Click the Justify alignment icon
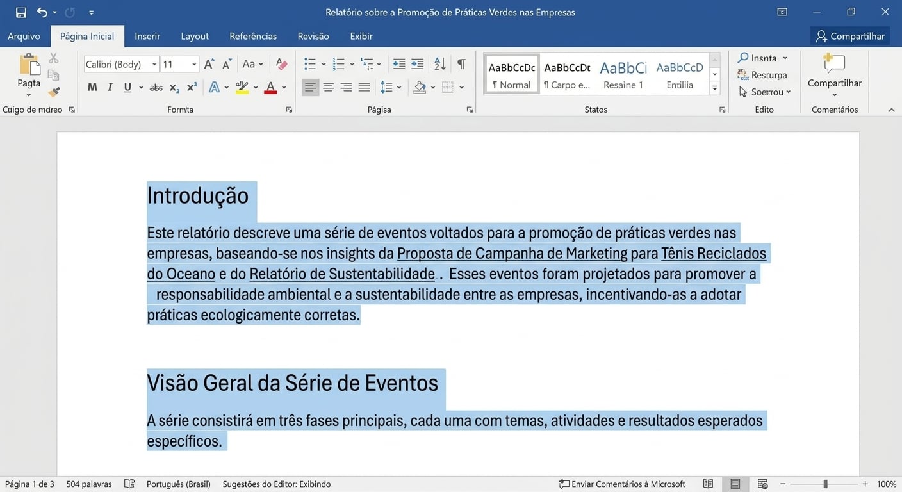 tap(365, 87)
